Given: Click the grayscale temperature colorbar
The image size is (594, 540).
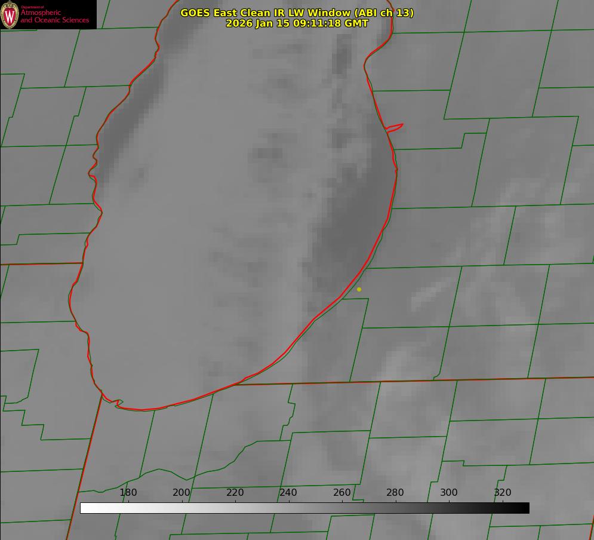Looking at the screenshot, I should 304,508.
